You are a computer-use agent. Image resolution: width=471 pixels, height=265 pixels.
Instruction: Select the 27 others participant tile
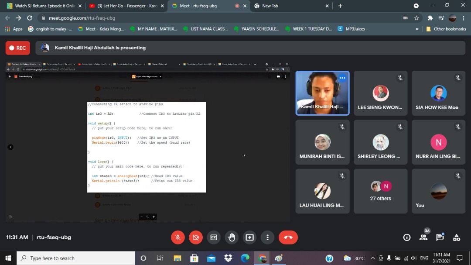click(380, 191)
